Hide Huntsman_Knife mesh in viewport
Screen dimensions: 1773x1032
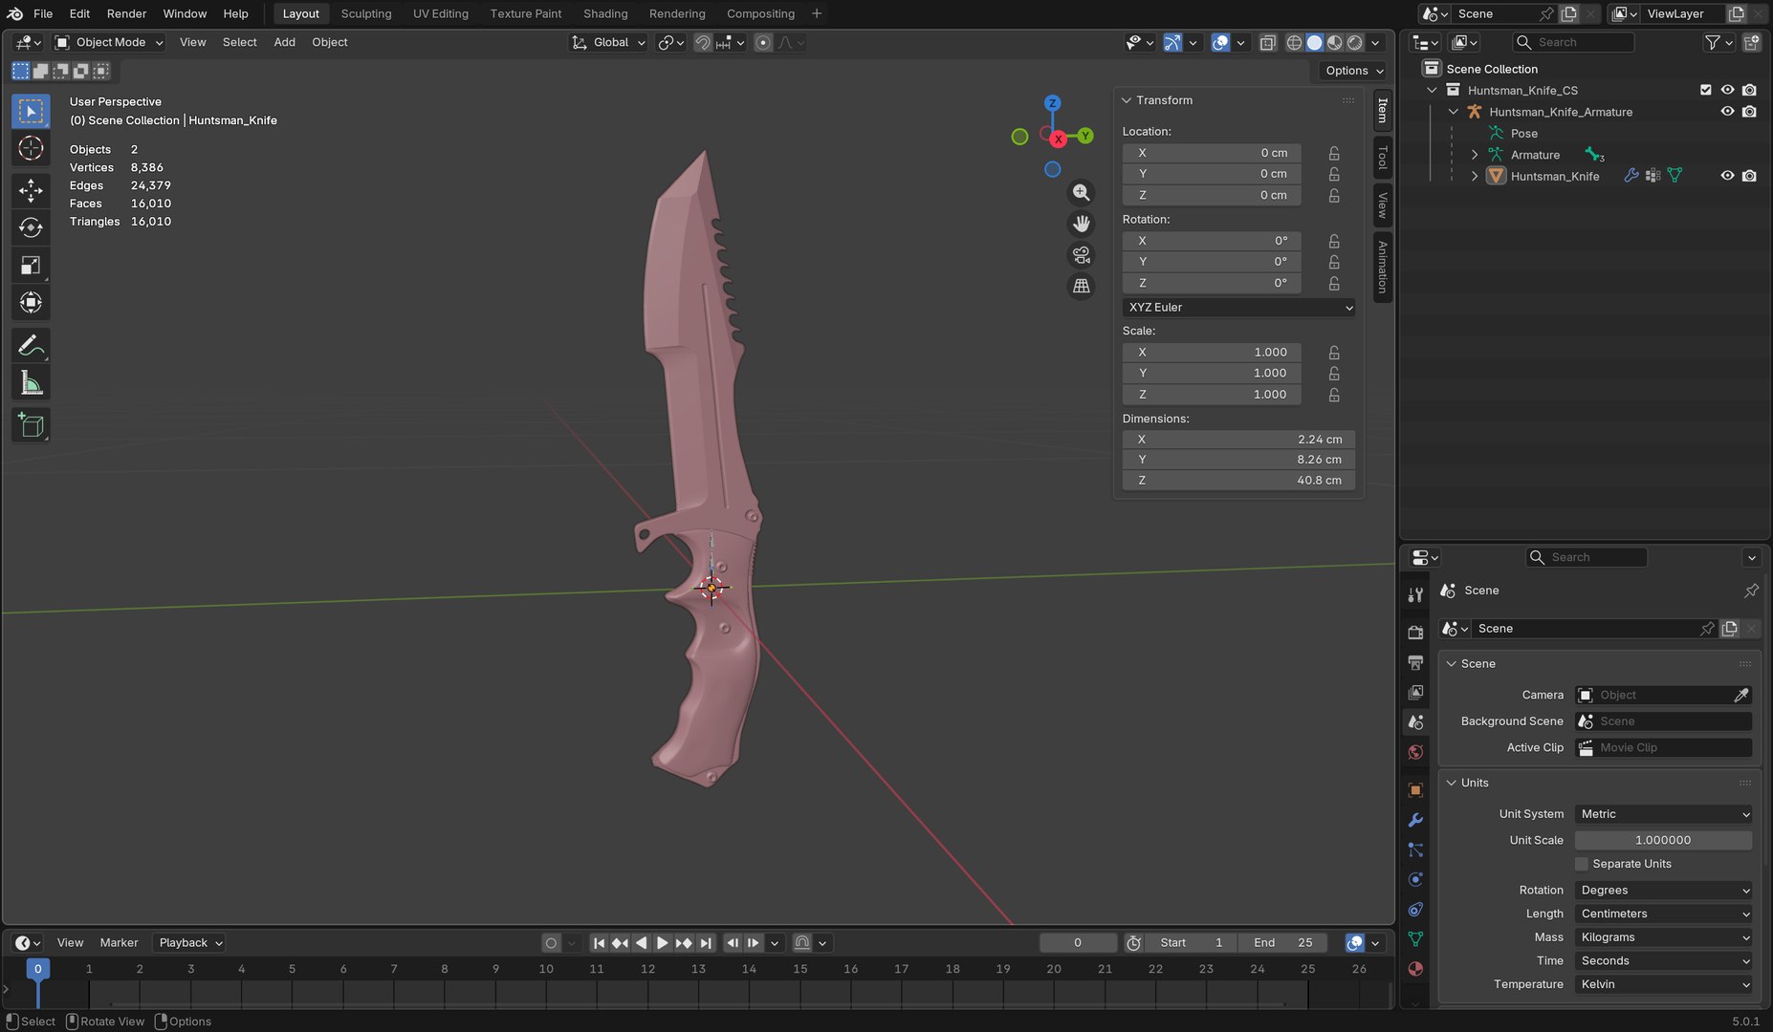click(1727, 176)
